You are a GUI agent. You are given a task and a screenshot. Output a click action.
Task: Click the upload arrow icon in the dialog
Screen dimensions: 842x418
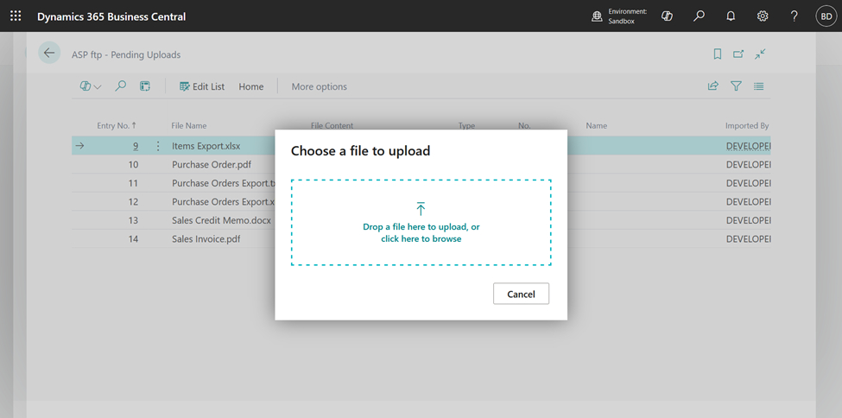421,209
